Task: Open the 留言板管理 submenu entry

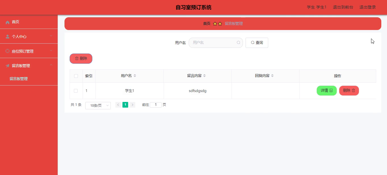Action: (29, 79)
